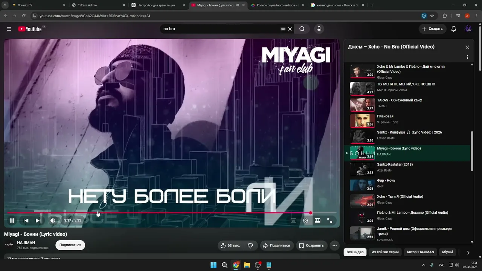Open the YouTube guide hamburger menu

tap(9, 29)
